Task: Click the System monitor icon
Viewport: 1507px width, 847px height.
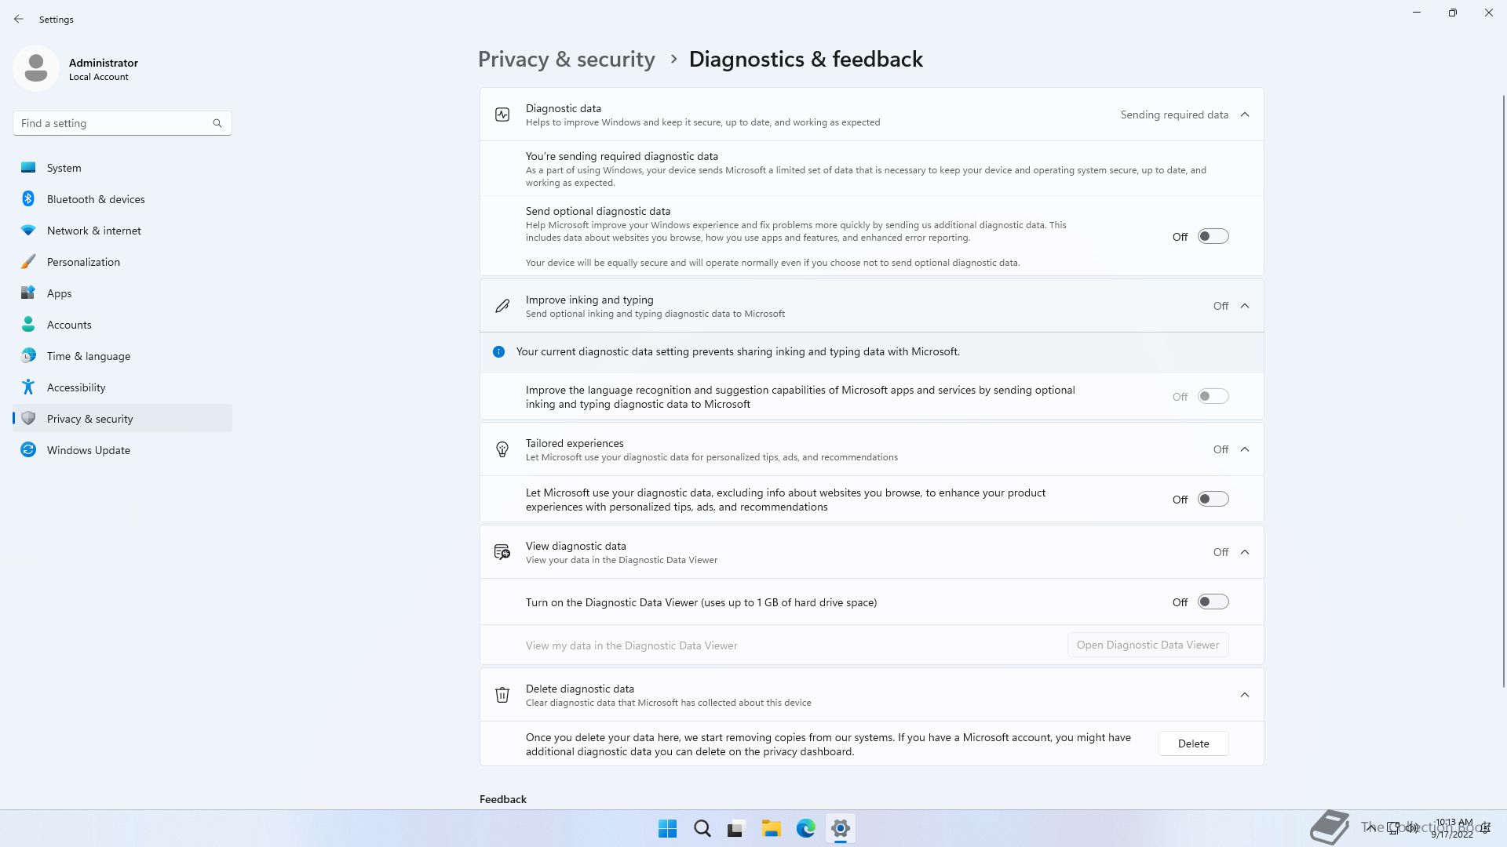Action: click(28, 168)
